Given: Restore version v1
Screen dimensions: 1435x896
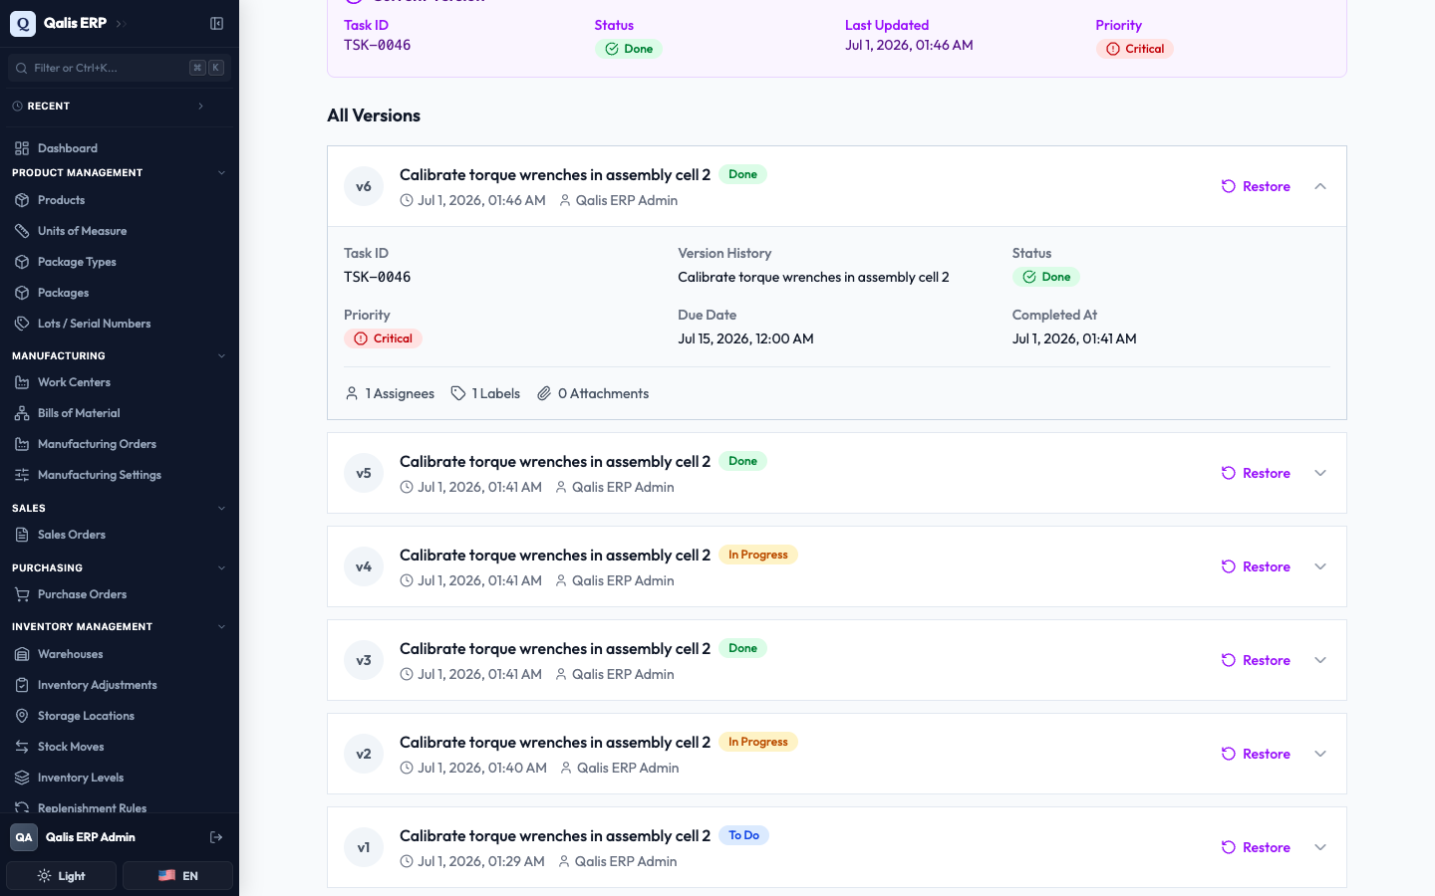Looking at the screenshot, I should 1256,847.
